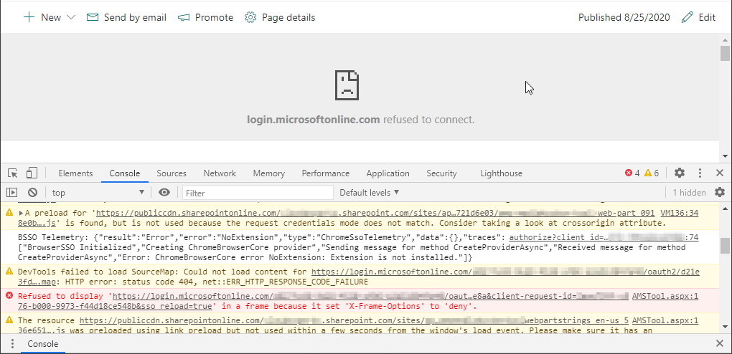Image resolution: width=732 pixels, height=354 pixels.
Task: Click AMSTool.aspx:1 link in error row
Action: [x=665, y=296]
